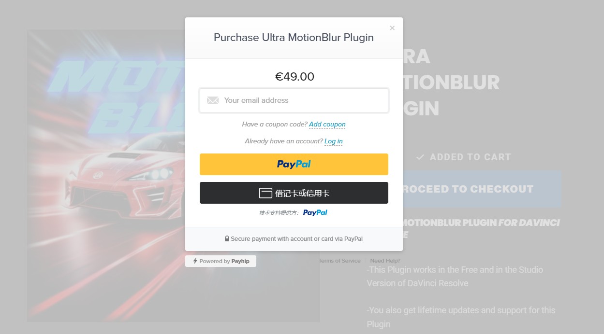
Task: Click the padlock icon beside Secure payment
Action: 227,239
